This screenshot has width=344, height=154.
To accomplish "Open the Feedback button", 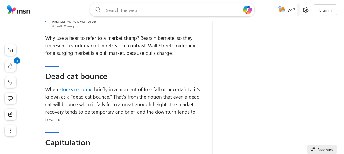I will point(322,150).
